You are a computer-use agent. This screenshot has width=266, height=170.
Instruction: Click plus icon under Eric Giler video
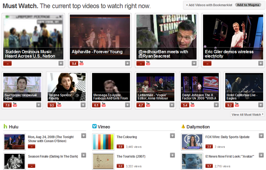click(x=261, y=63)
